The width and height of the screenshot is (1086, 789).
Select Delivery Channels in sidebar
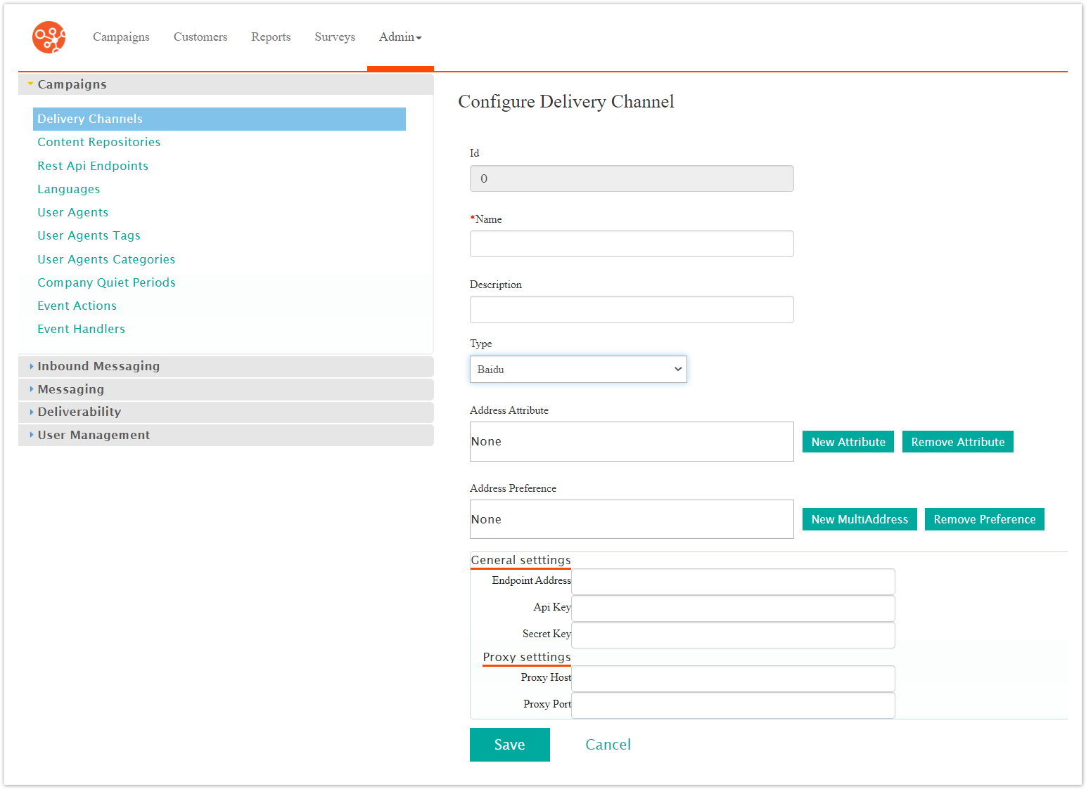[x=219, y=119]
